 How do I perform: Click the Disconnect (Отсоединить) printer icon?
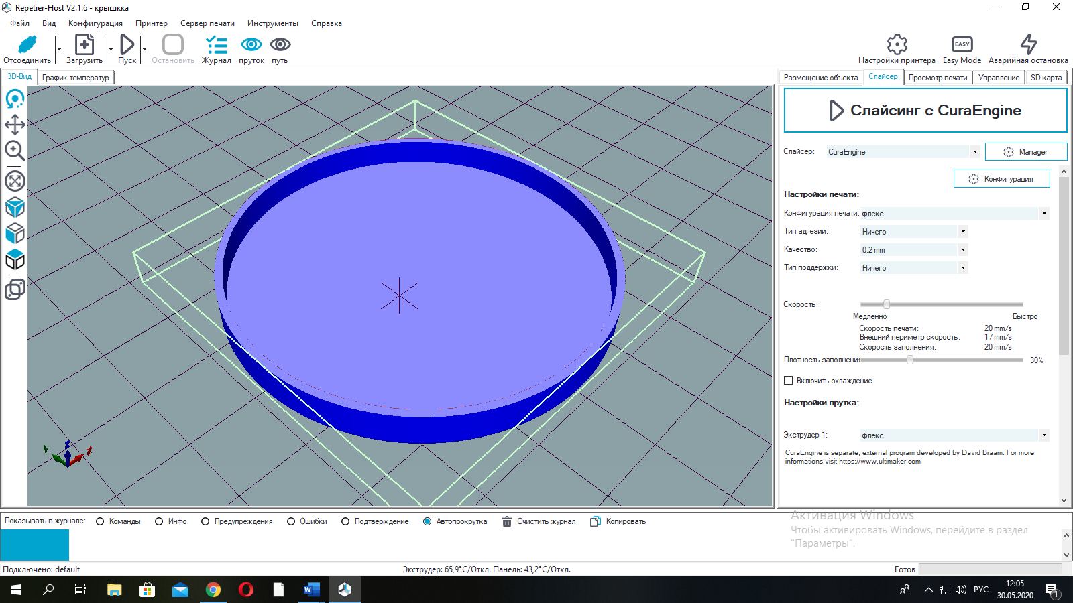click(27, 45)
